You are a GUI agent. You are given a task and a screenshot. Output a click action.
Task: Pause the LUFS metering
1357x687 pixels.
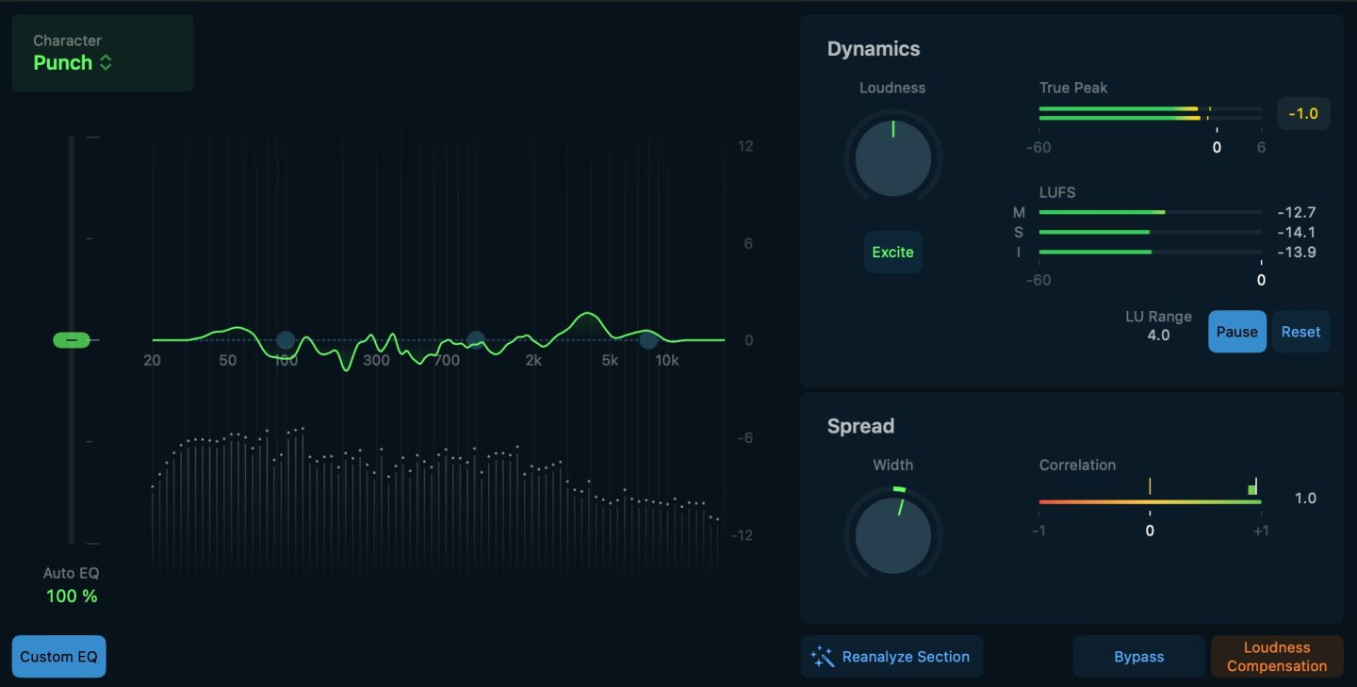pos(1236,332)
